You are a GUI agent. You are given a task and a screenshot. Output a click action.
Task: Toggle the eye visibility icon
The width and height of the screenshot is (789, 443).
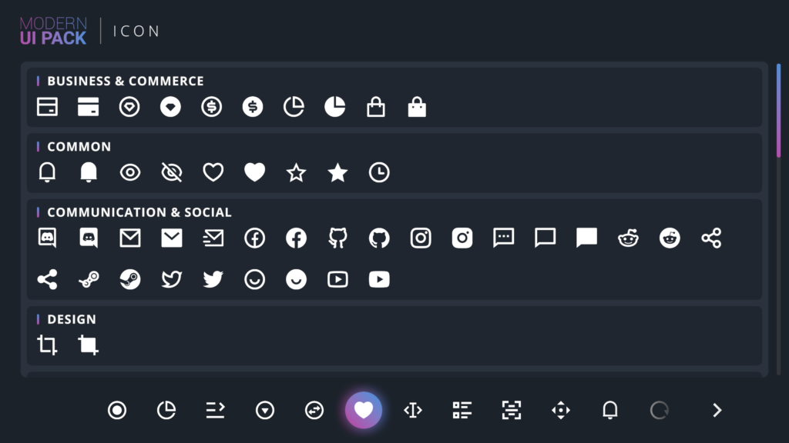130,172
